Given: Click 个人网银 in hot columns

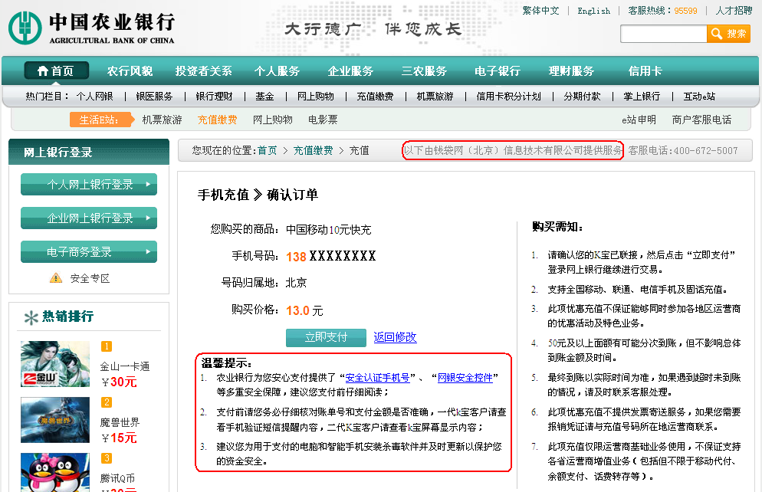Looking at the screenshot, I should pyautogui.click(x=94, y=96).
